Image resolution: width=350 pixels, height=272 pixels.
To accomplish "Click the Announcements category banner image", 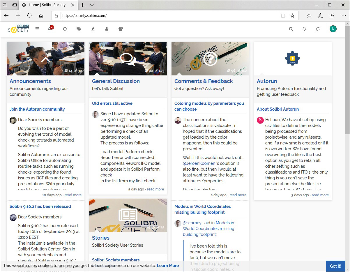I will click(x=45, y=59).
